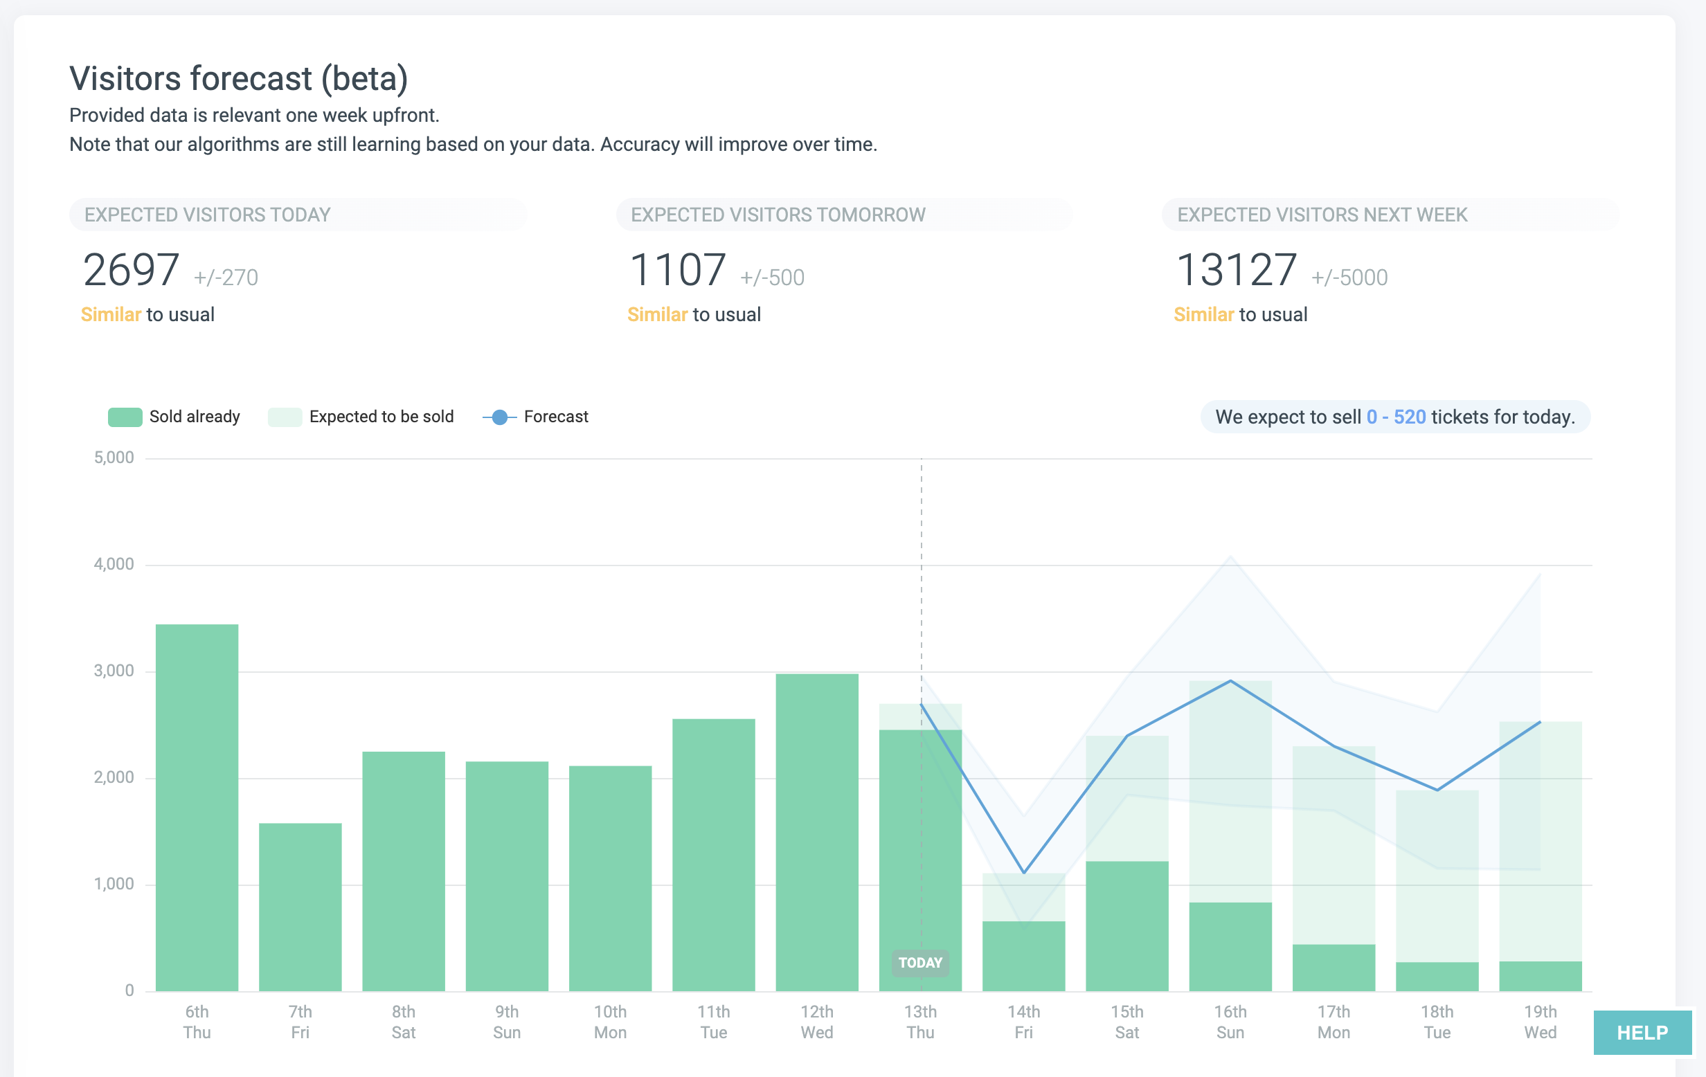Click the 6th Thu bar
This screenshot has width=1706, height=1077.
(197, 807)
